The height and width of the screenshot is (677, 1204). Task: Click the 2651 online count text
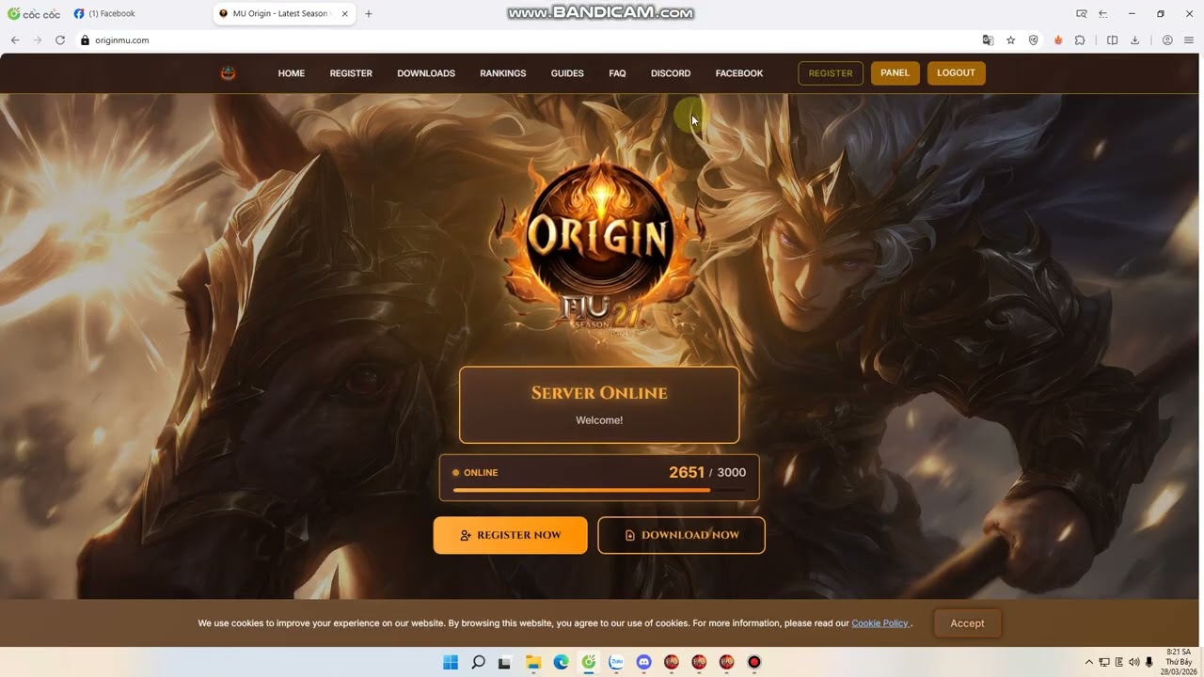pos(687,472)
